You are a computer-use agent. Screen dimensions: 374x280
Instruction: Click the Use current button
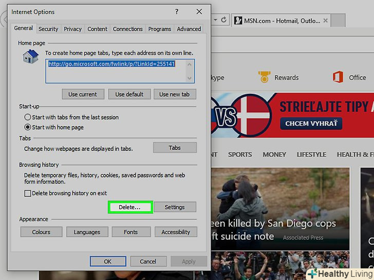(x=83, y=94)
